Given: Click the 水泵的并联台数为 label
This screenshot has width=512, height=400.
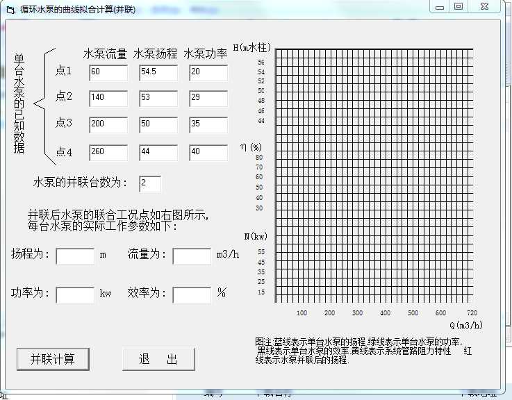Looking at the screenshot, I should 80,182.
